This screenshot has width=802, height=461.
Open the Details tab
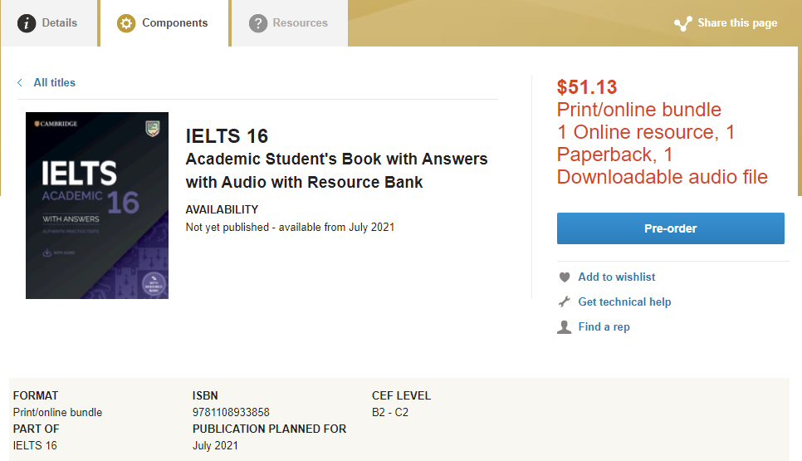point(49,23)
